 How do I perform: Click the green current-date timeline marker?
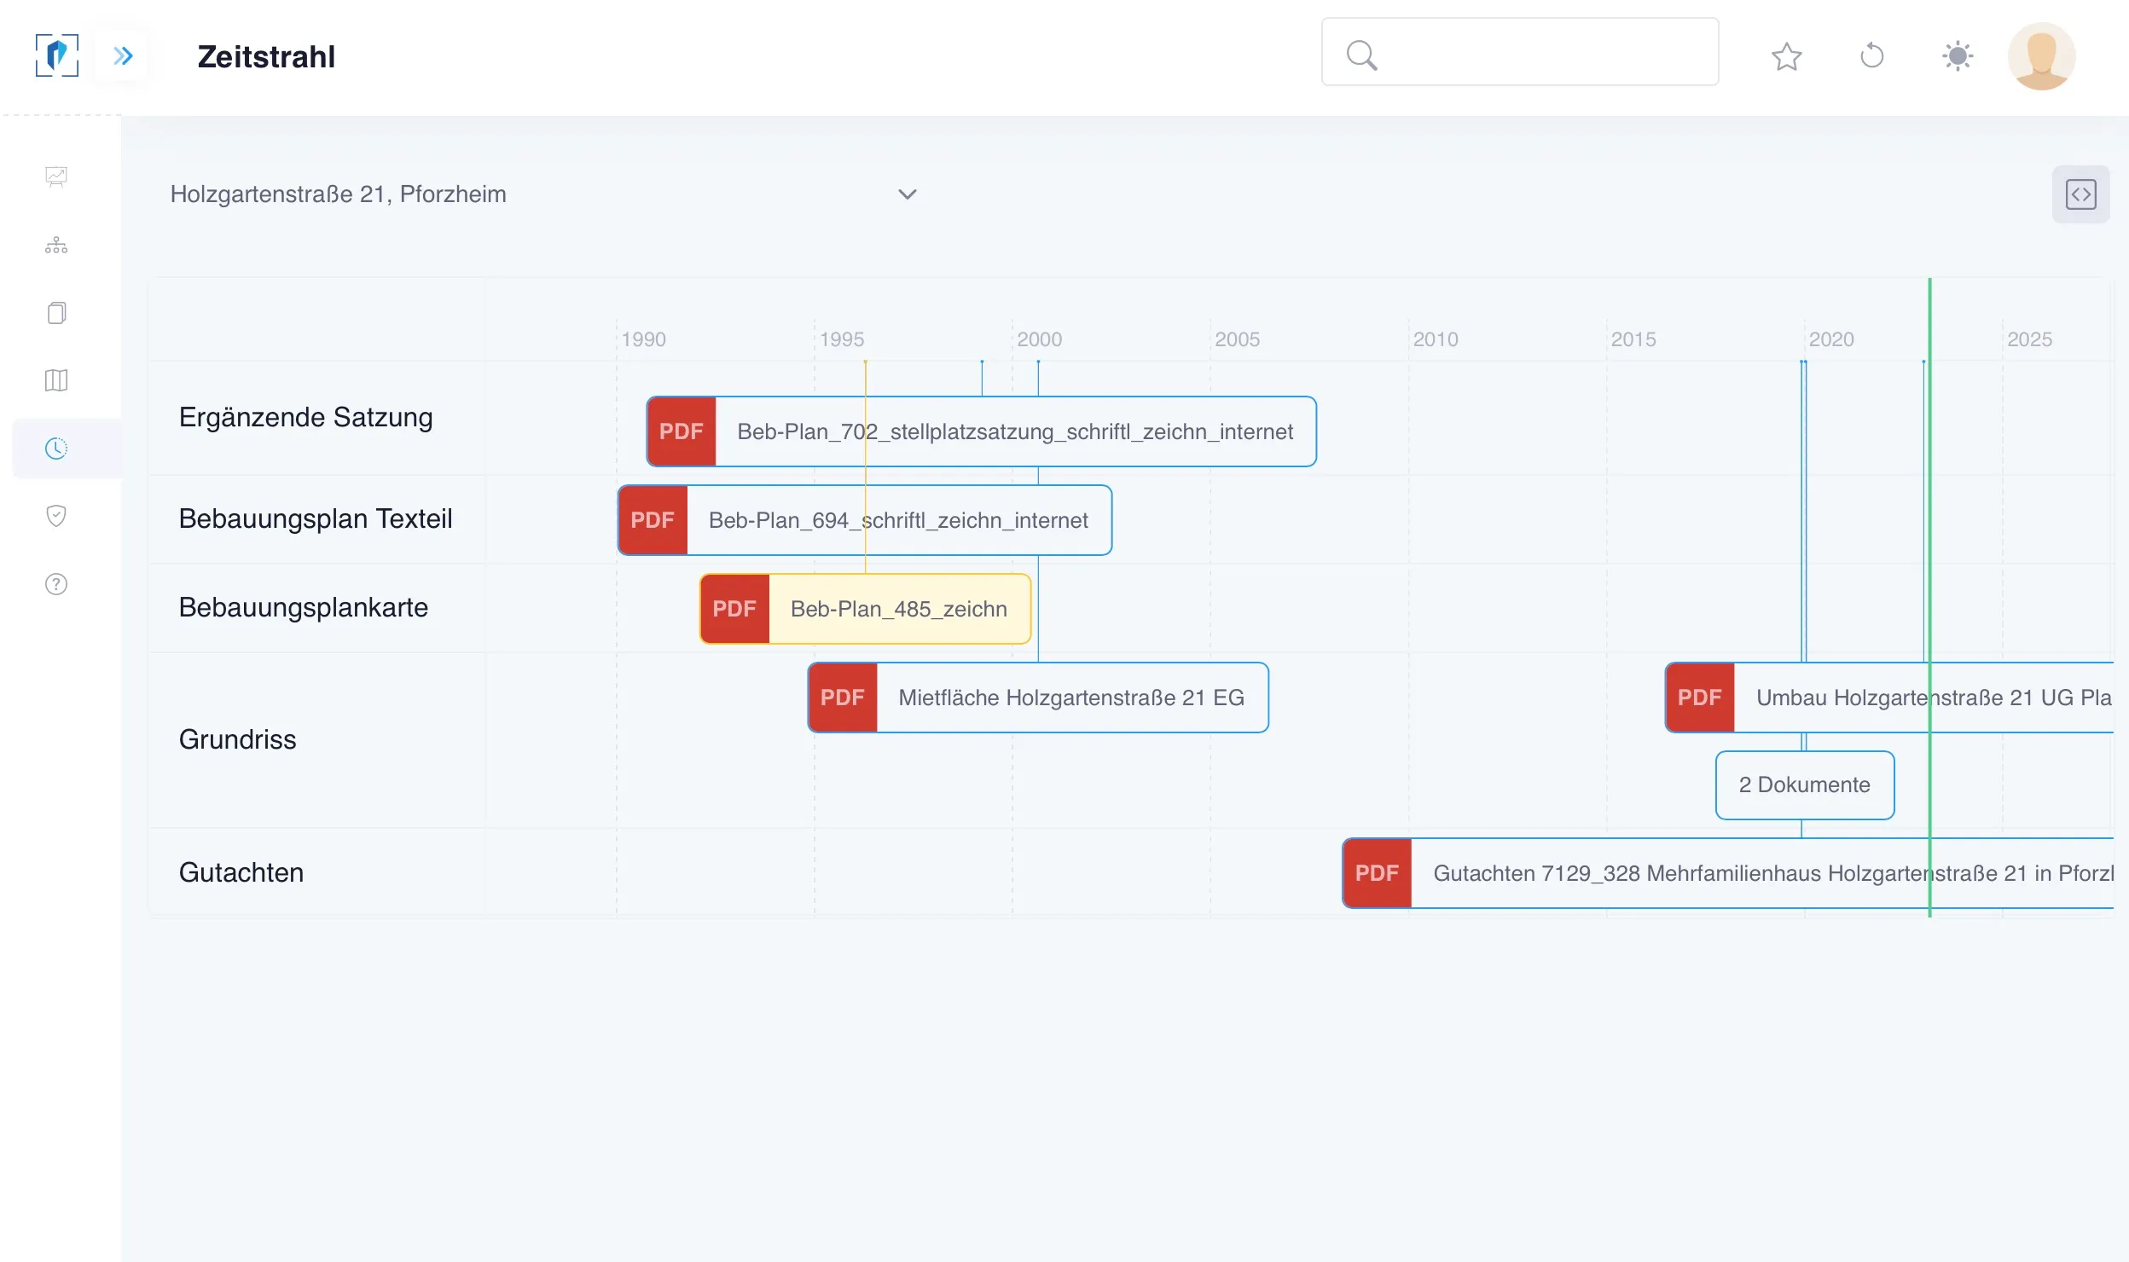pos(1929,597)
